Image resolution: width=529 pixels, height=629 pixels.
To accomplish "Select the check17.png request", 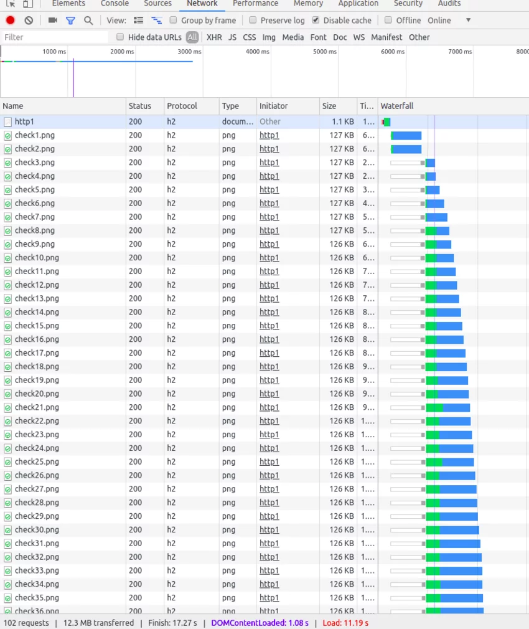I will 264,353.
